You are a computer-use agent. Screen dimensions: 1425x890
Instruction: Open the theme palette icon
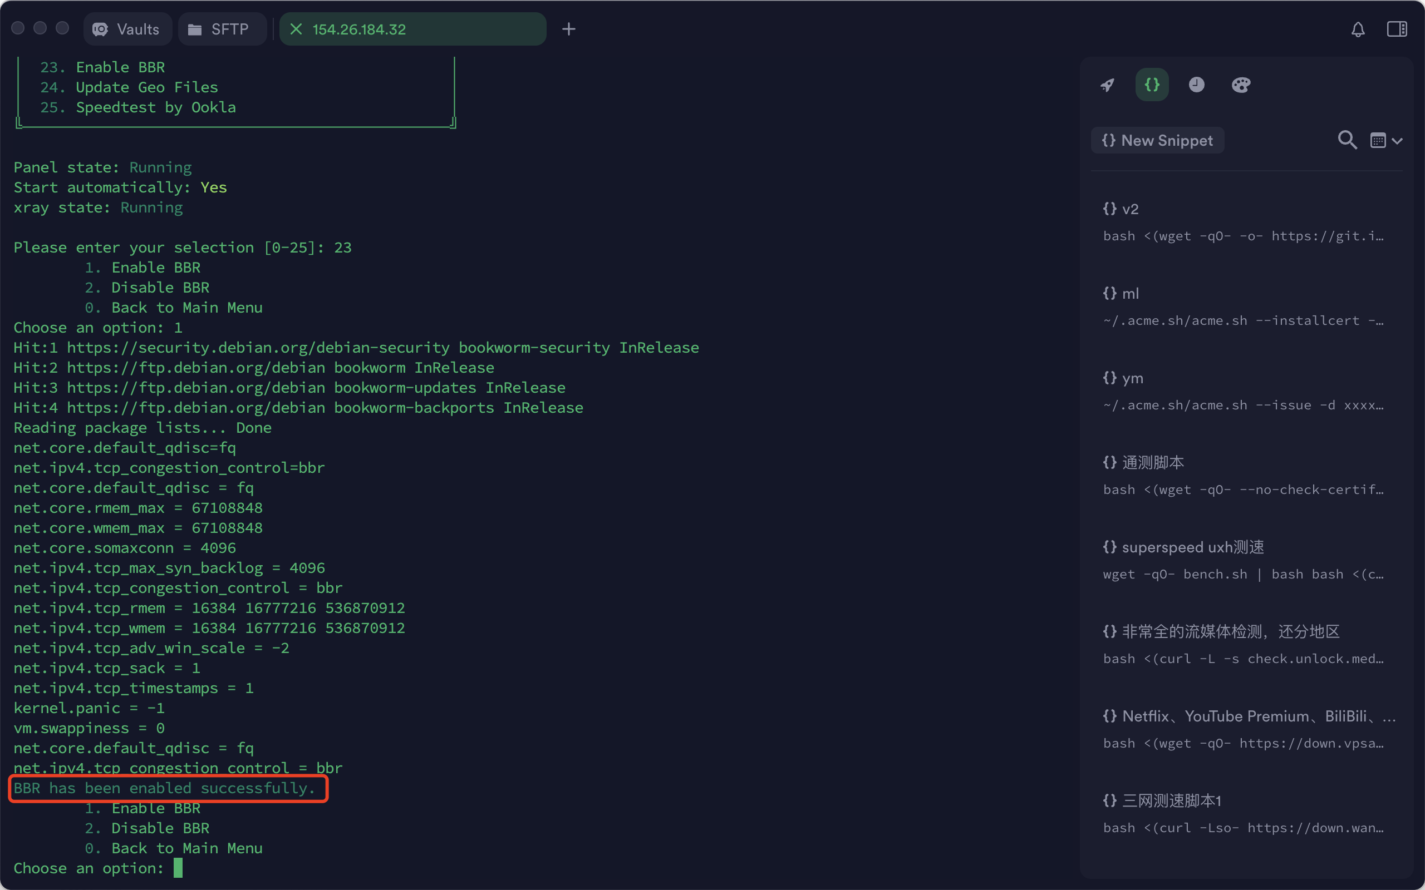[1241, 85]
